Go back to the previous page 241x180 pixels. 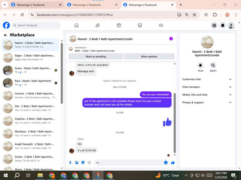(5, 15)
